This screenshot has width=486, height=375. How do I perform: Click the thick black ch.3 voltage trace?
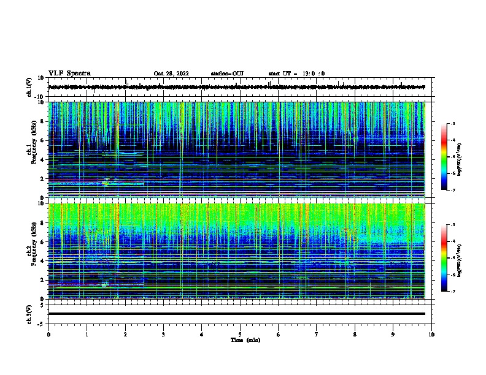point(236,314)
